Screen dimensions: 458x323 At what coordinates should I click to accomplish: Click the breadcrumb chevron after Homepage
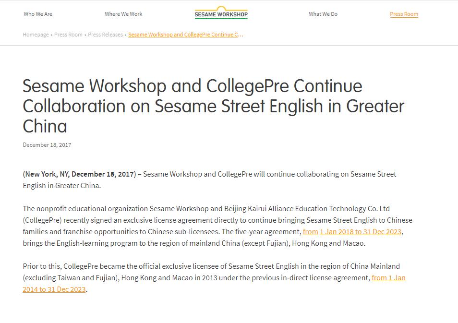52,35
